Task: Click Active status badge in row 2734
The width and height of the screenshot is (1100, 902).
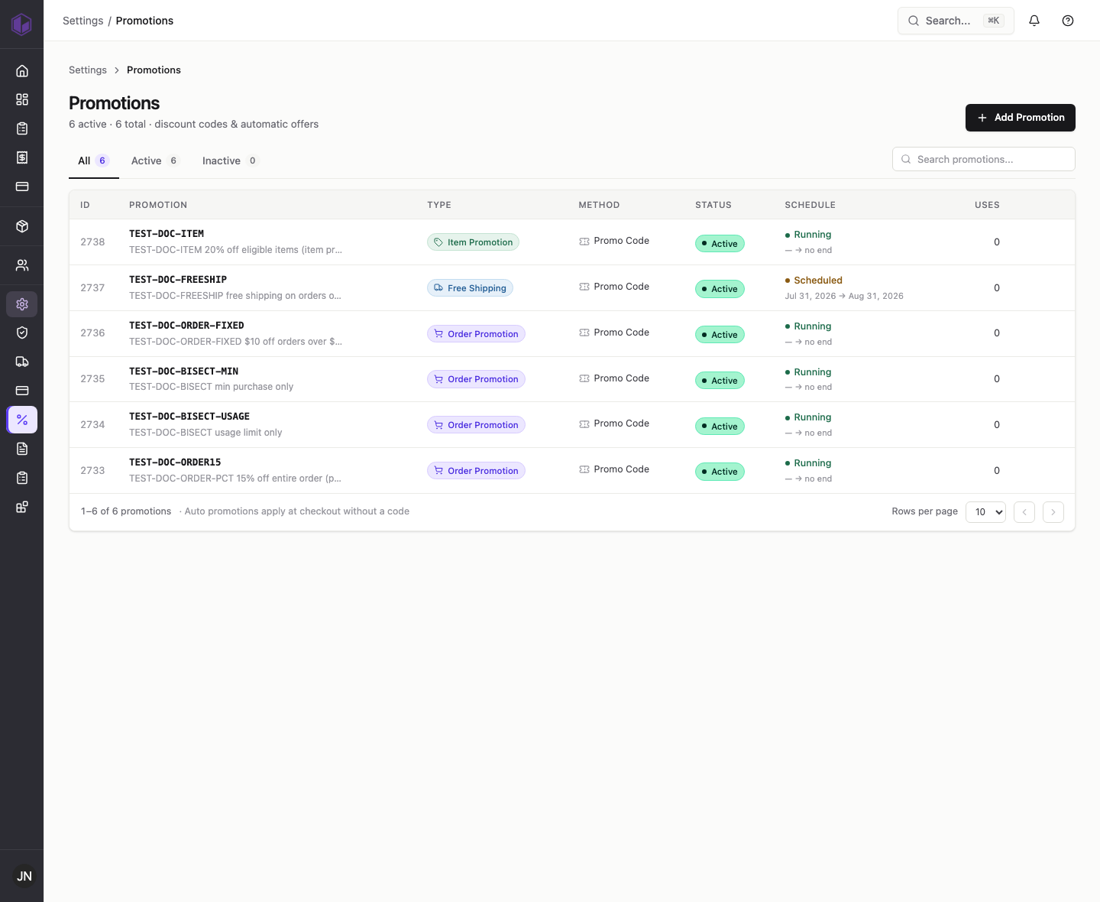Action: click(x=720, y=427)
